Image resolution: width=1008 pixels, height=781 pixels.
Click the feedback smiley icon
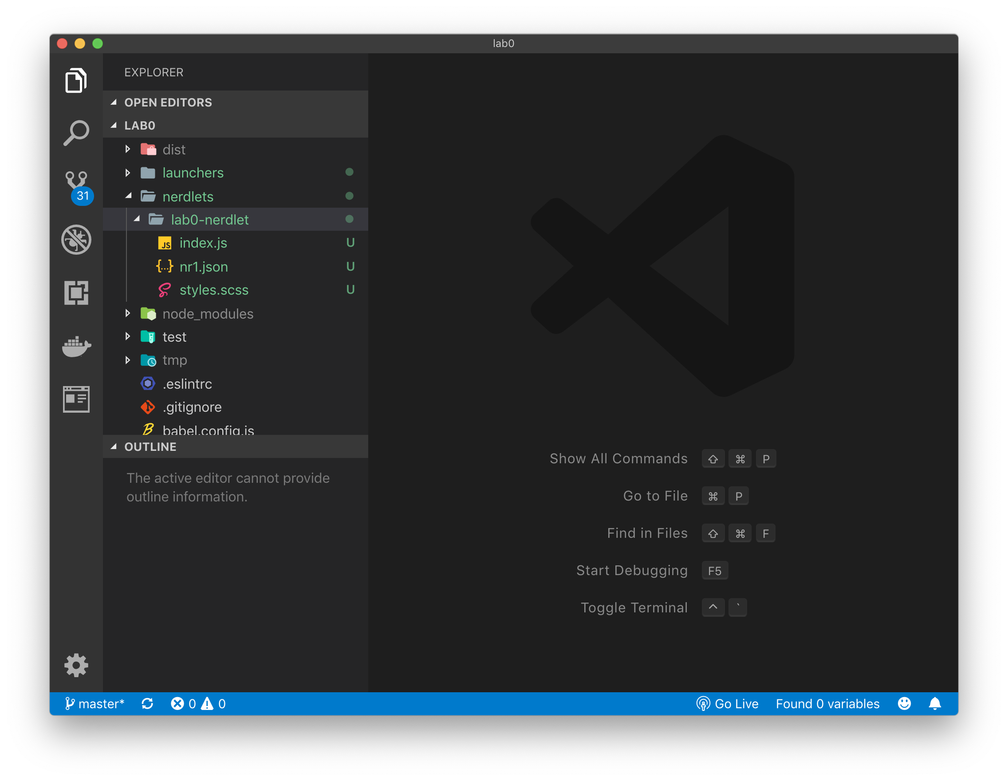click(x=904, y=703)
